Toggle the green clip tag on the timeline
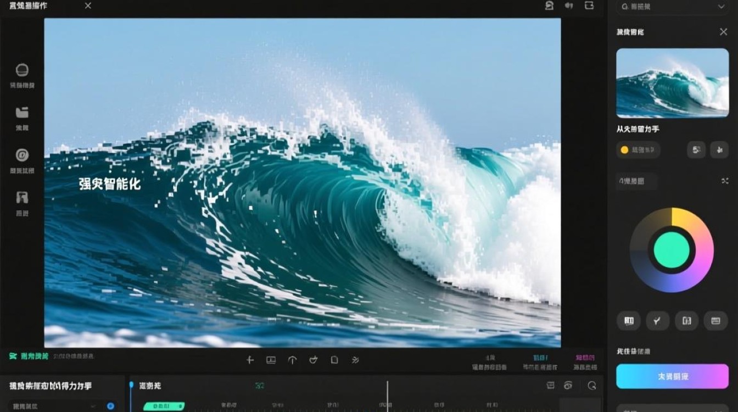This screenshot has width=738, height=412. (x=164, y=407)
